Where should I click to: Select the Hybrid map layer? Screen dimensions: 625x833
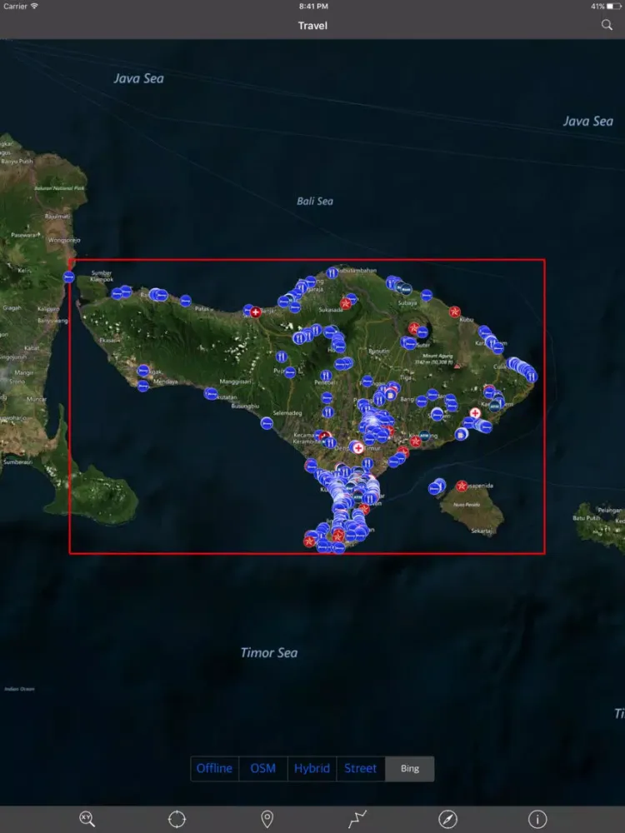pyautogui.click(x=312, y=768)
